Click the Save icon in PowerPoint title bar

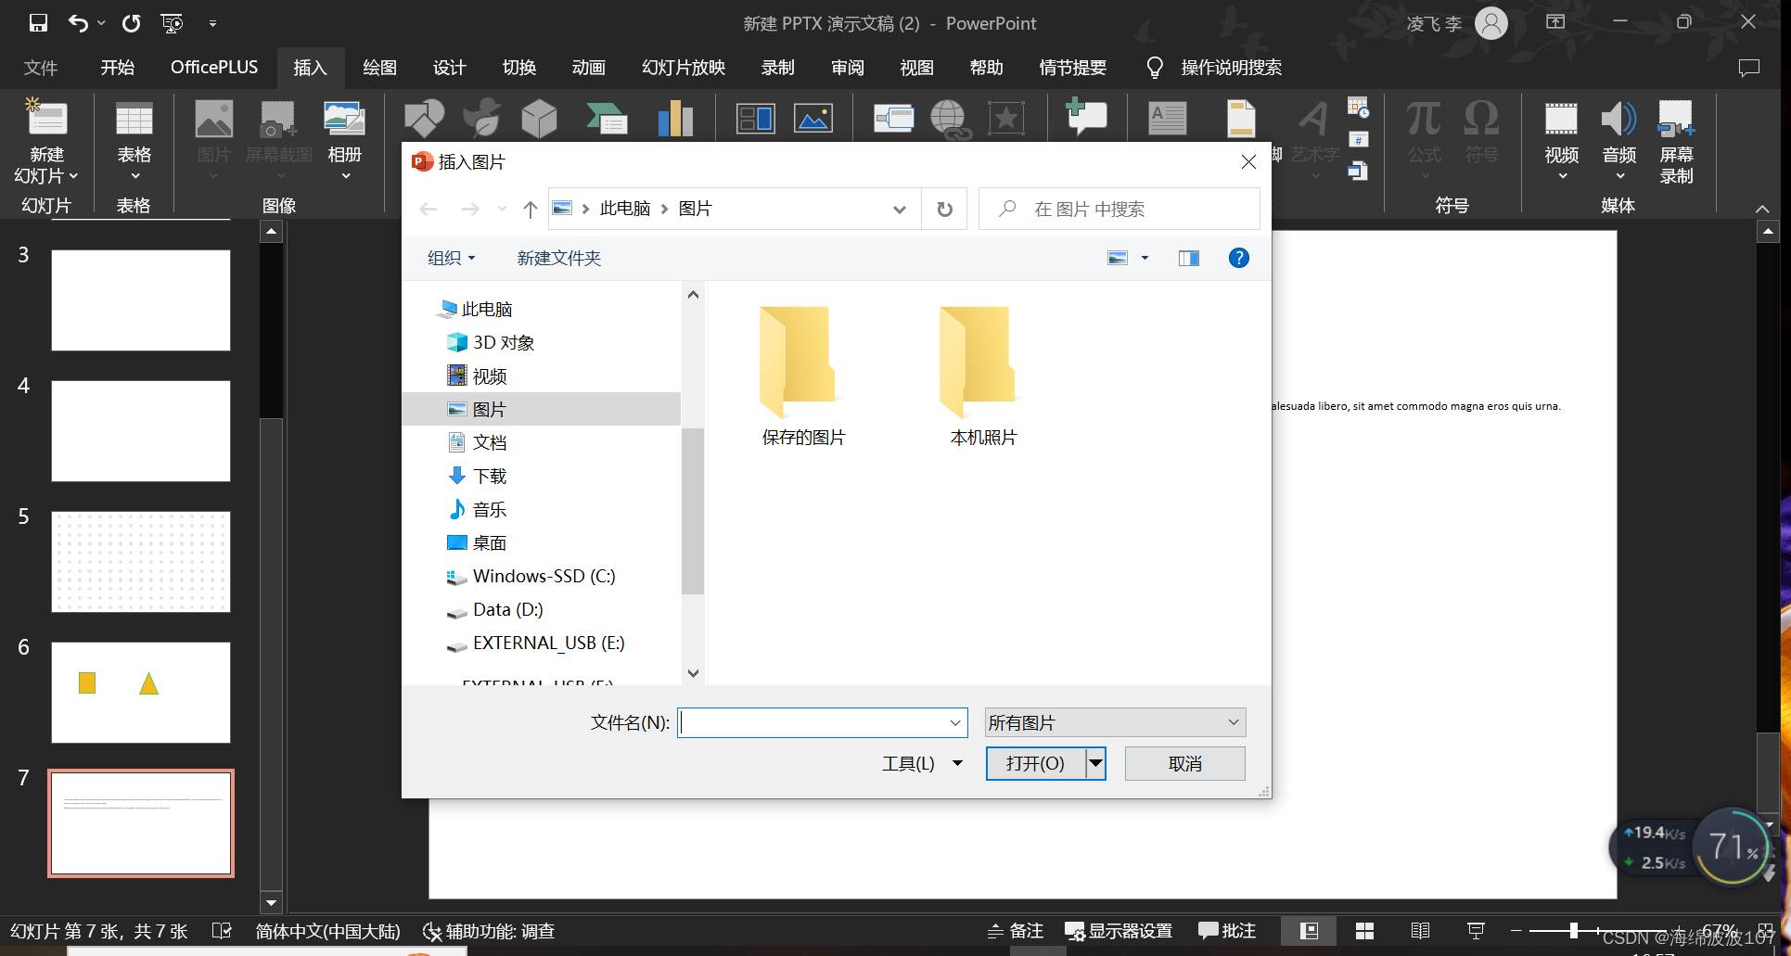pos(38,23)
